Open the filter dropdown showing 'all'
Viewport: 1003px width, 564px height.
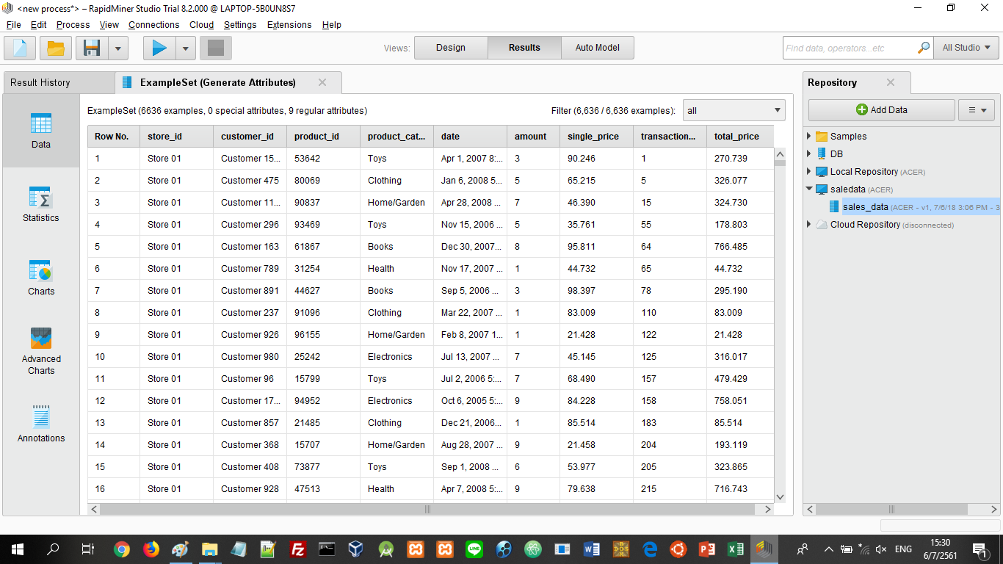click(x=734, y=111)
